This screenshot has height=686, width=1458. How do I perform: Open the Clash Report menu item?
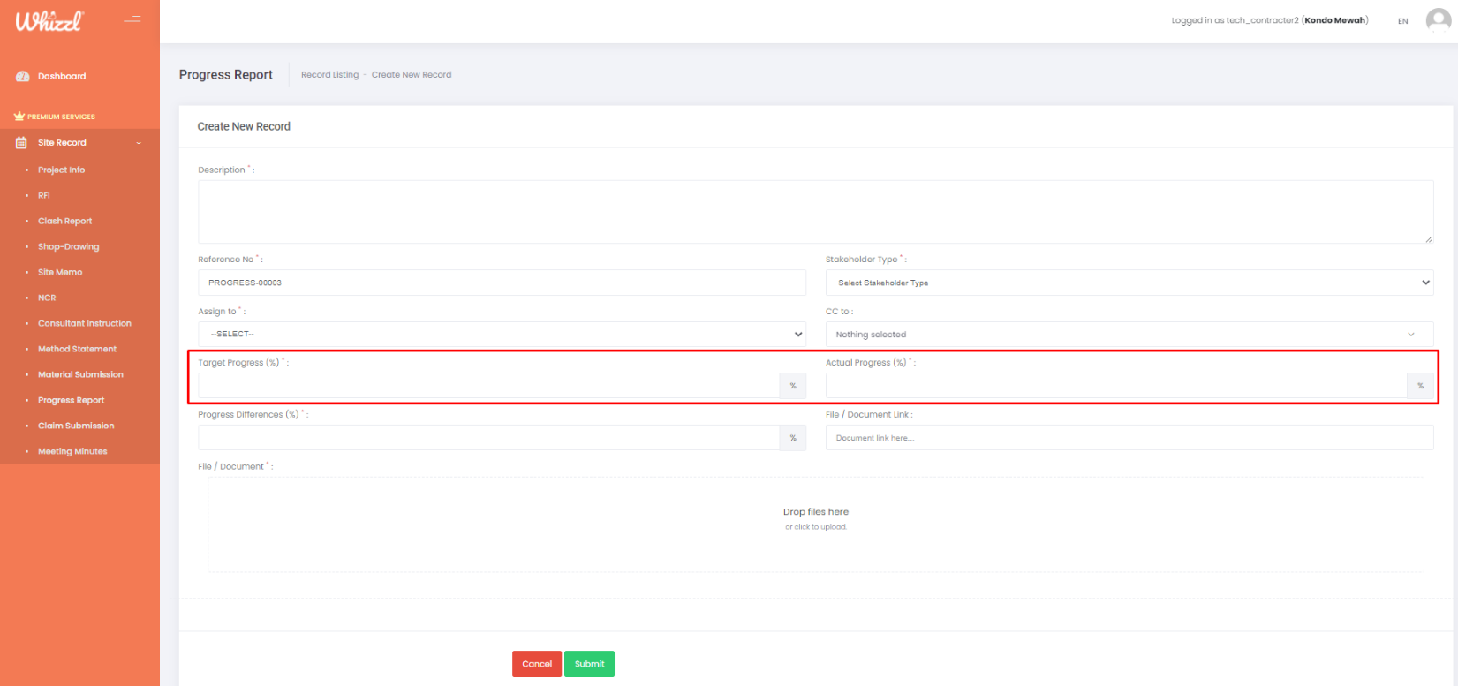[64, 222]
